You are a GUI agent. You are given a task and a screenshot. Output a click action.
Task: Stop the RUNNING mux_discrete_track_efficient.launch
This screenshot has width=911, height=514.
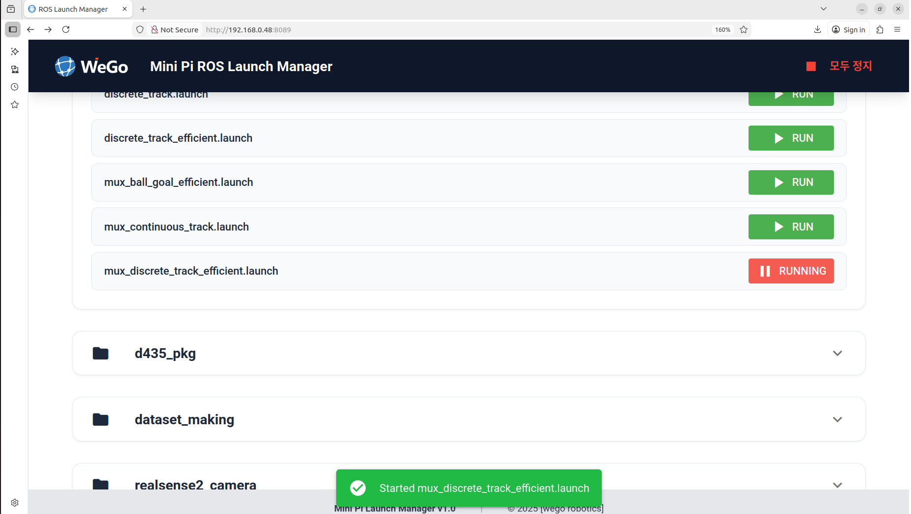pyautogui.click(x=791, y=271)
